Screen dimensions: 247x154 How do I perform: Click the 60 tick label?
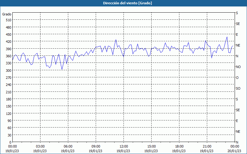click(10, 128)
